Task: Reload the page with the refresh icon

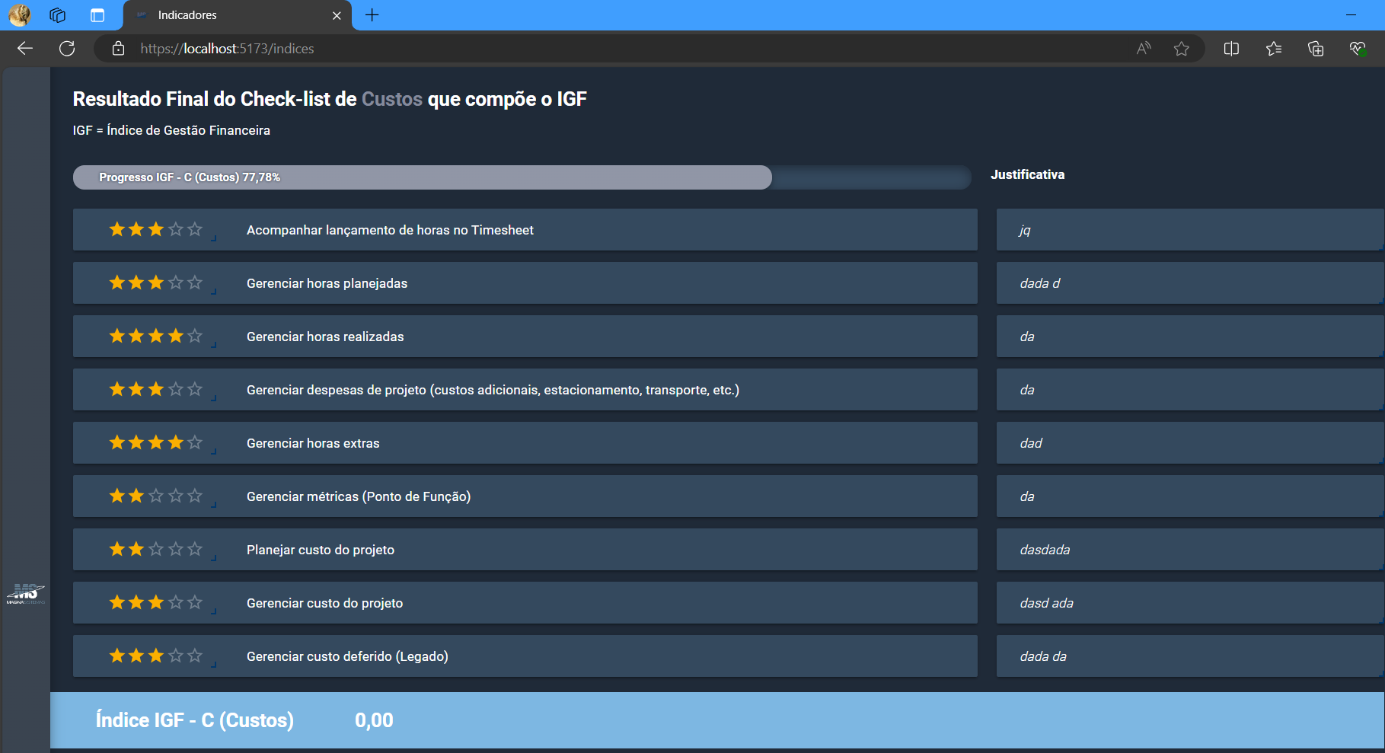Action: pyautogui.click(x=67, y=49)
